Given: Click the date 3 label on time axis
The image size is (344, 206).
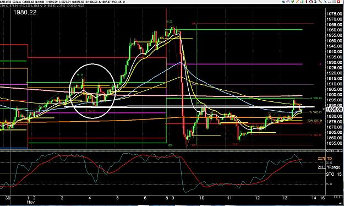Looking at the screenshot, I should pyautogui.click(x=62, y=198).
